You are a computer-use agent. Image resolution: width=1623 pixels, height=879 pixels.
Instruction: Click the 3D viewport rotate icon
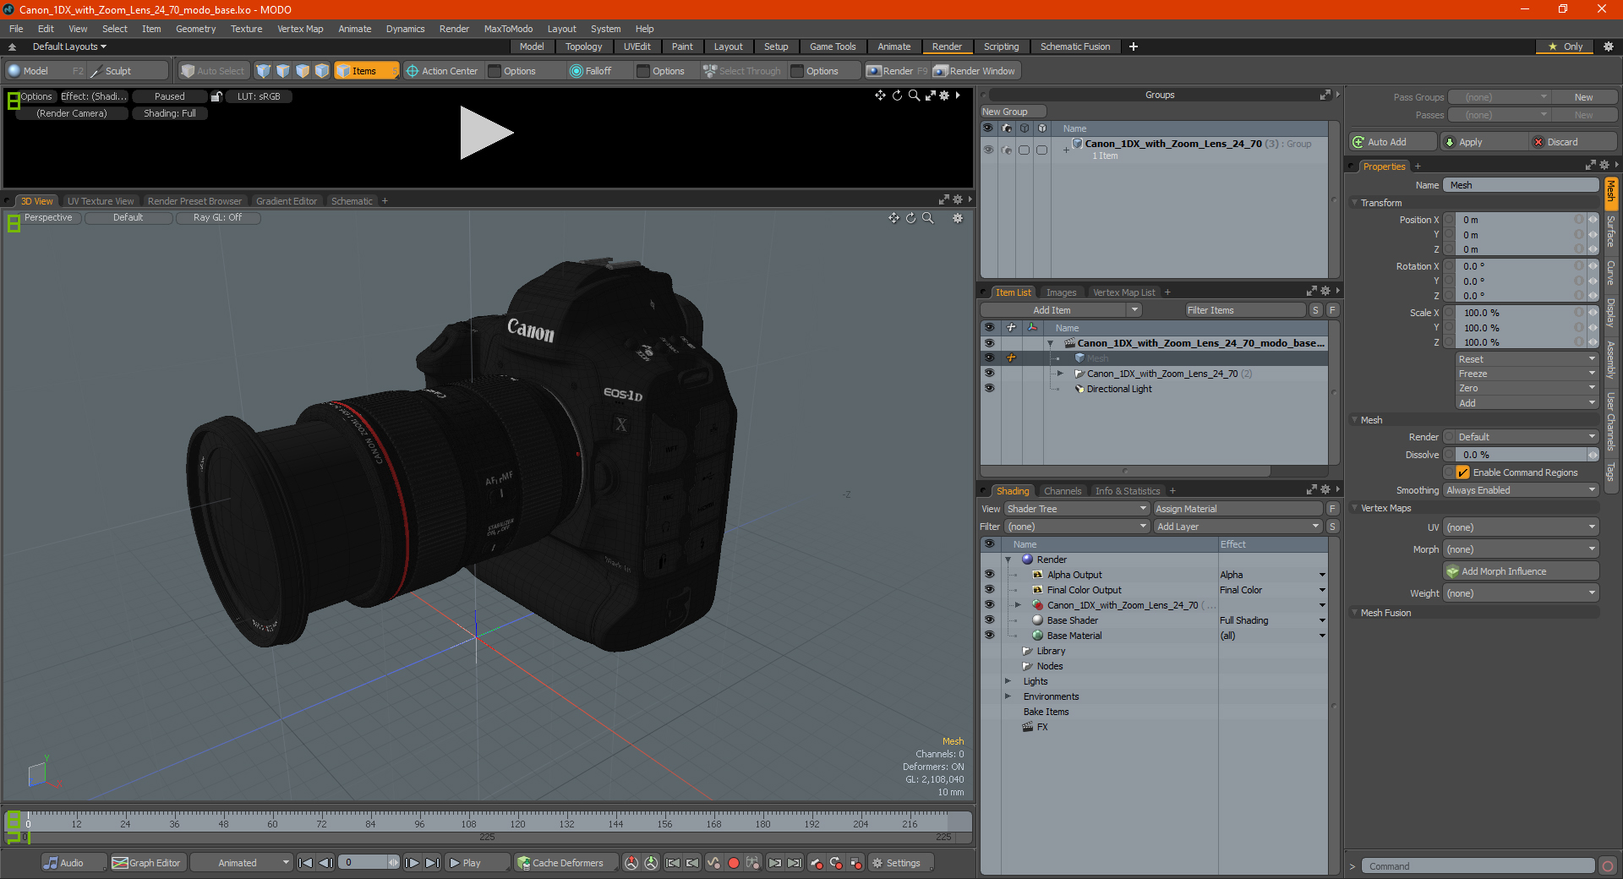click(911, 218)
